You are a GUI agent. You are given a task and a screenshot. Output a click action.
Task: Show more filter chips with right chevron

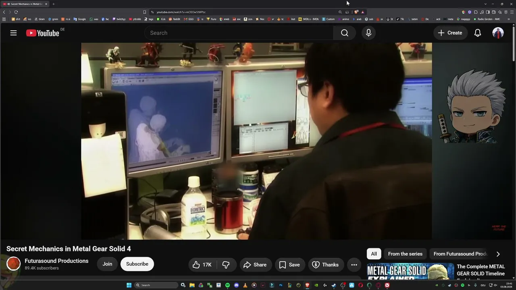tap(498, 254)
